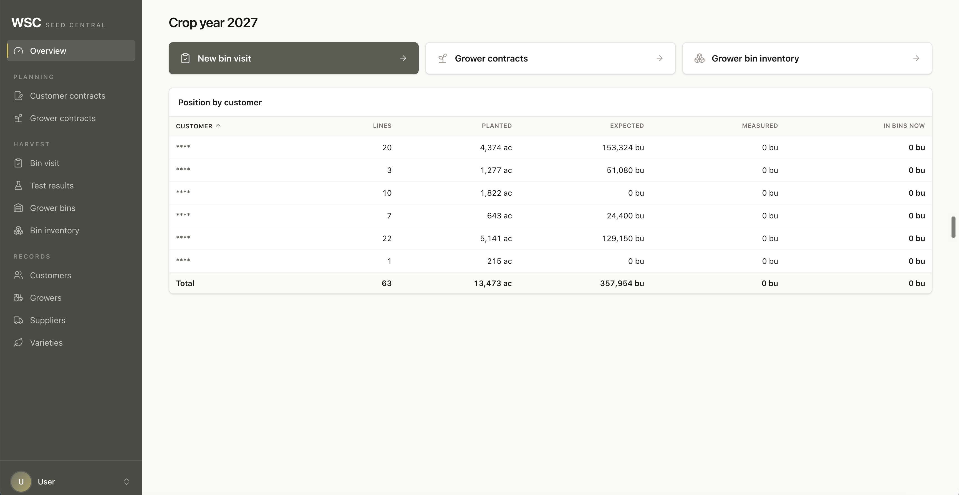Click the Growers tractor icon
The width and height of the screenshot is (959, 495).
pyautogui.click(x=18, y=298)
